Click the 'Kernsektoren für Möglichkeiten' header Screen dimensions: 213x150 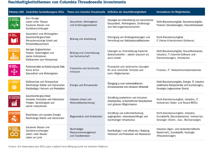pos(173,12)
